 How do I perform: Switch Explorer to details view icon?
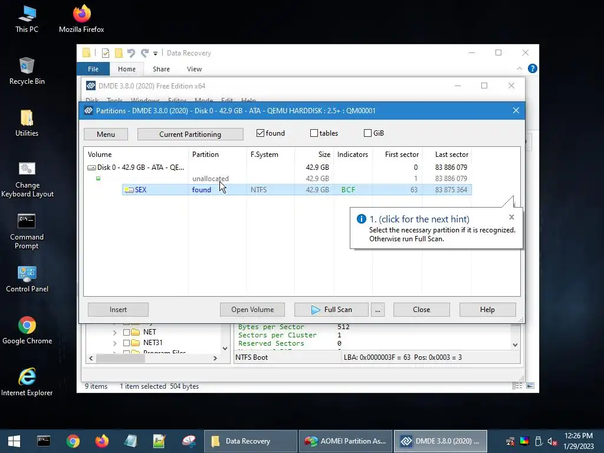point(517,386)
